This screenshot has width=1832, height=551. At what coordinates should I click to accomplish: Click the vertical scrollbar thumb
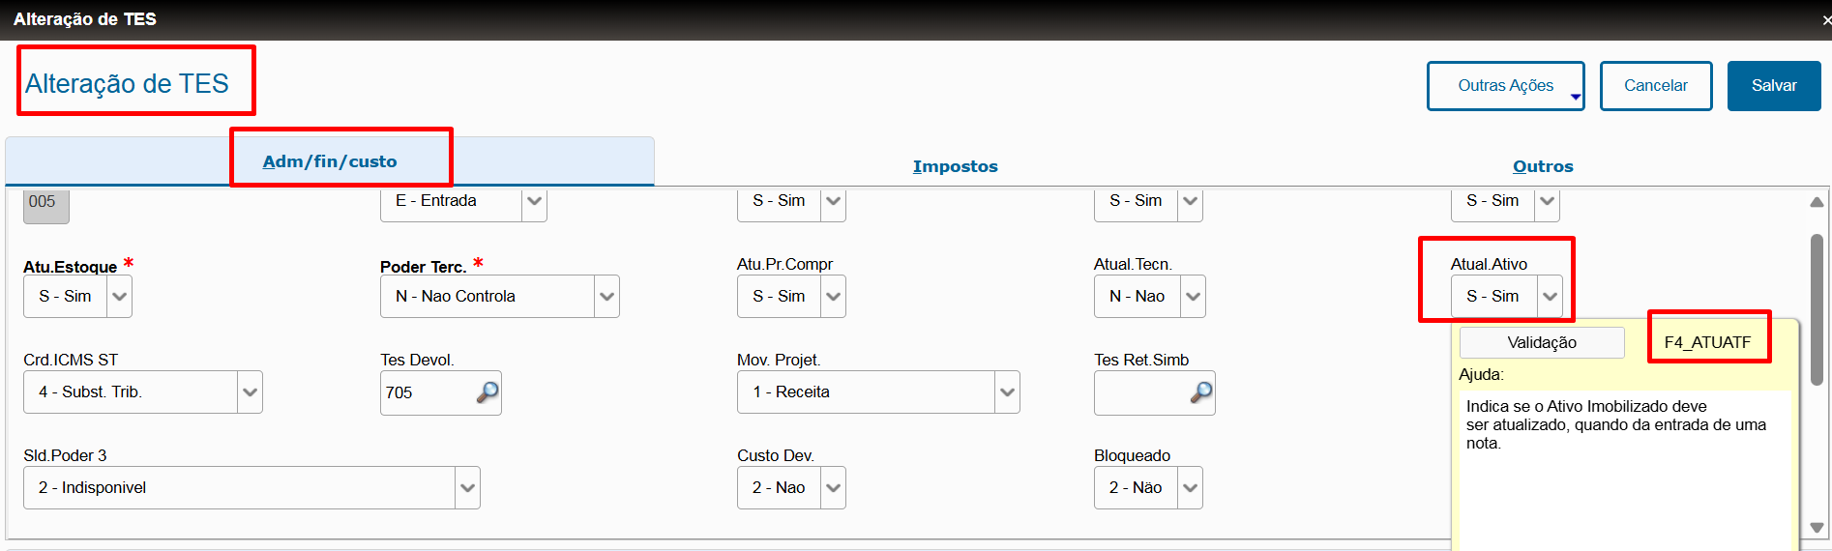[1817, 309]
